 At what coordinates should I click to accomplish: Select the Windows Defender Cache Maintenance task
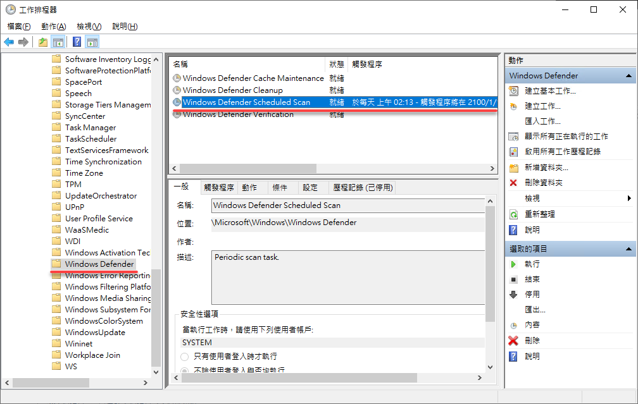point(253,78)
